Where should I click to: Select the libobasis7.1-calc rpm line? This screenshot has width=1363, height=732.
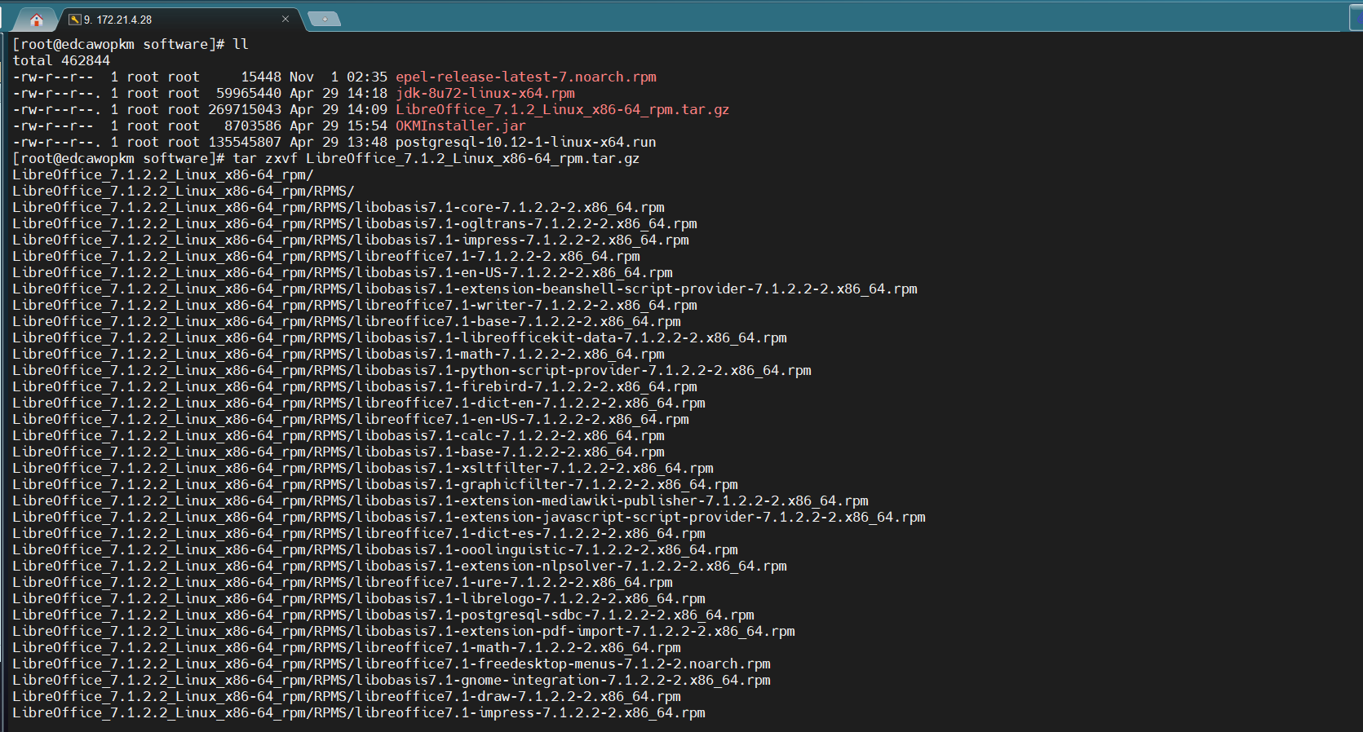click(x=339, y=435)
